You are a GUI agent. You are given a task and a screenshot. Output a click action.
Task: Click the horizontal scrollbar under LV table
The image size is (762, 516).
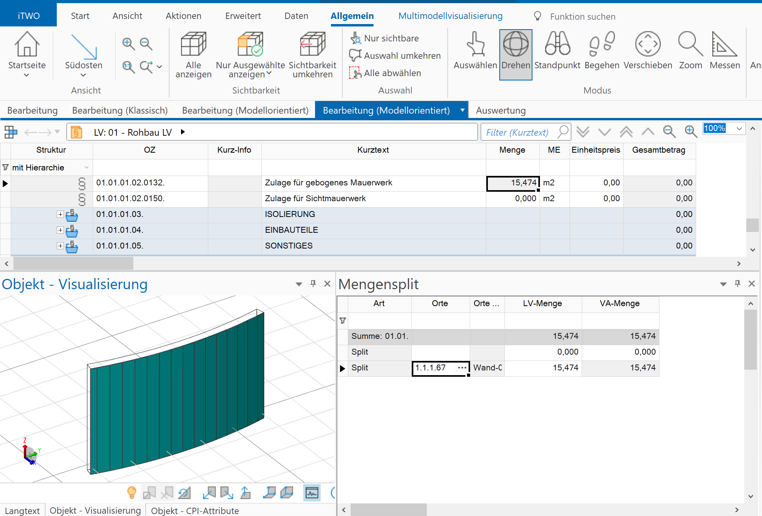(x=73, y=264)
